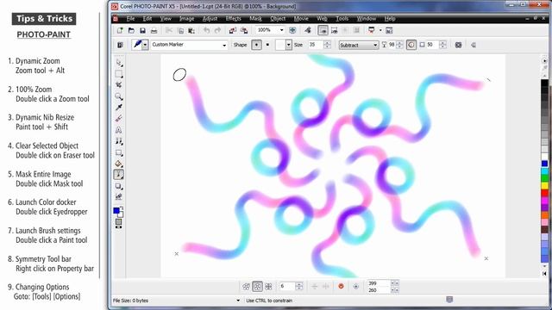Toggle the square nib shape button
The image size is (552, 310).
pos(267,45)
